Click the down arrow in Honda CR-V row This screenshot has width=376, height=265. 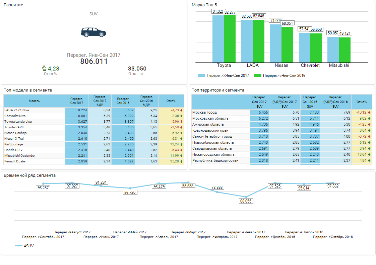(181, 150)
